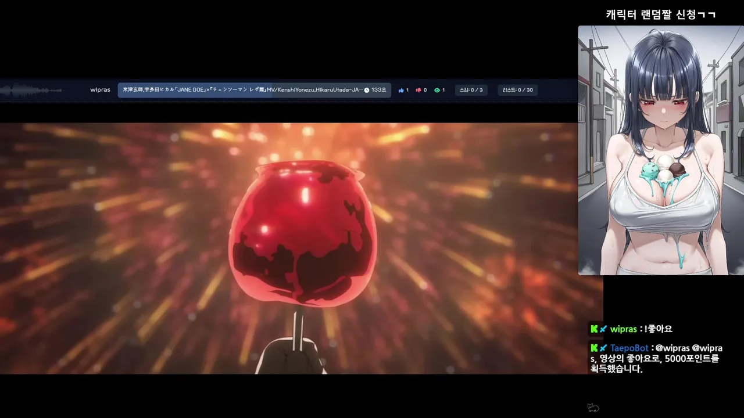
Task: Click the blue sword badge beside TaepoBot
Action: 603,348
